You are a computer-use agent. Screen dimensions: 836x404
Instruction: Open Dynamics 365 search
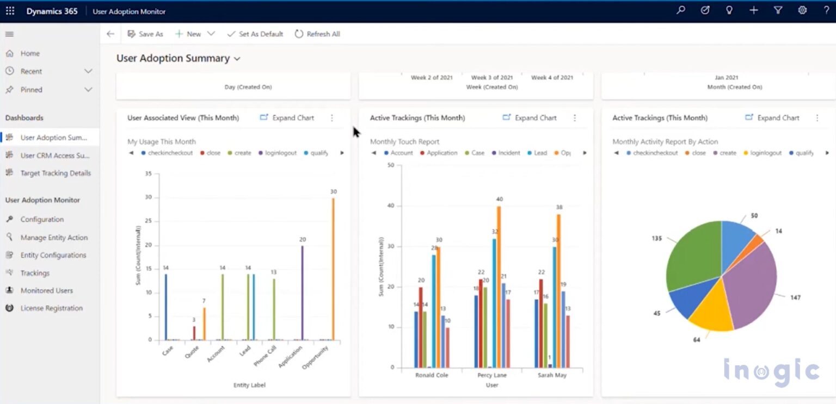coord(680,10)
